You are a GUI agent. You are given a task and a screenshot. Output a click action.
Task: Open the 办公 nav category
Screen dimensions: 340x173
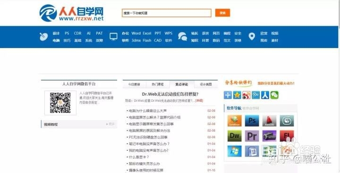(x=125, y=33)
